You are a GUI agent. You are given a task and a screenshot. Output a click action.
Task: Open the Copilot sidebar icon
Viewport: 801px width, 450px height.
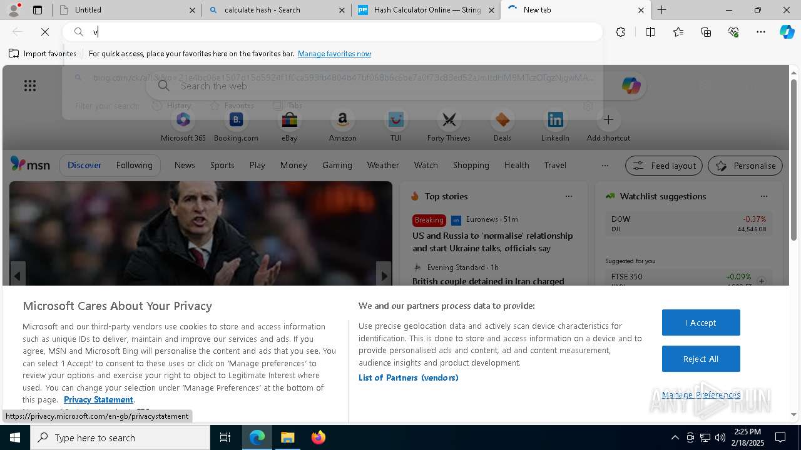pos(787,32)
